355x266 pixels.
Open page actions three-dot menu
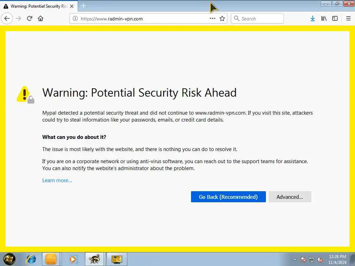[213, 19]
